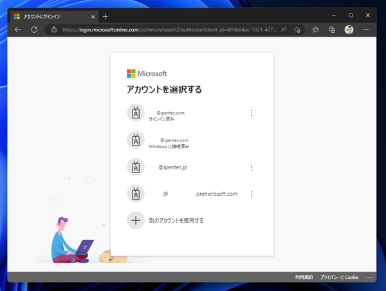Open the Read Aloud icon in address bar
The height and width of the screenshot is (291, 386).
click(284, 30)
